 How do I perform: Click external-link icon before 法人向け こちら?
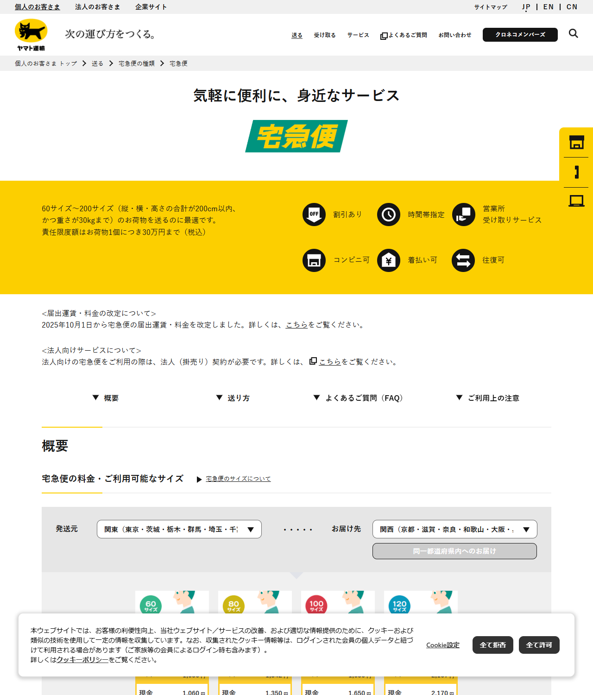(x=313, y=361)
